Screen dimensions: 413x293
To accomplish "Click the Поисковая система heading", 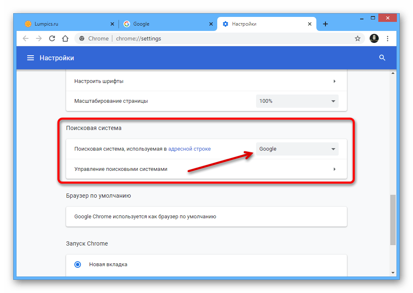I will [x=94, y=128].
